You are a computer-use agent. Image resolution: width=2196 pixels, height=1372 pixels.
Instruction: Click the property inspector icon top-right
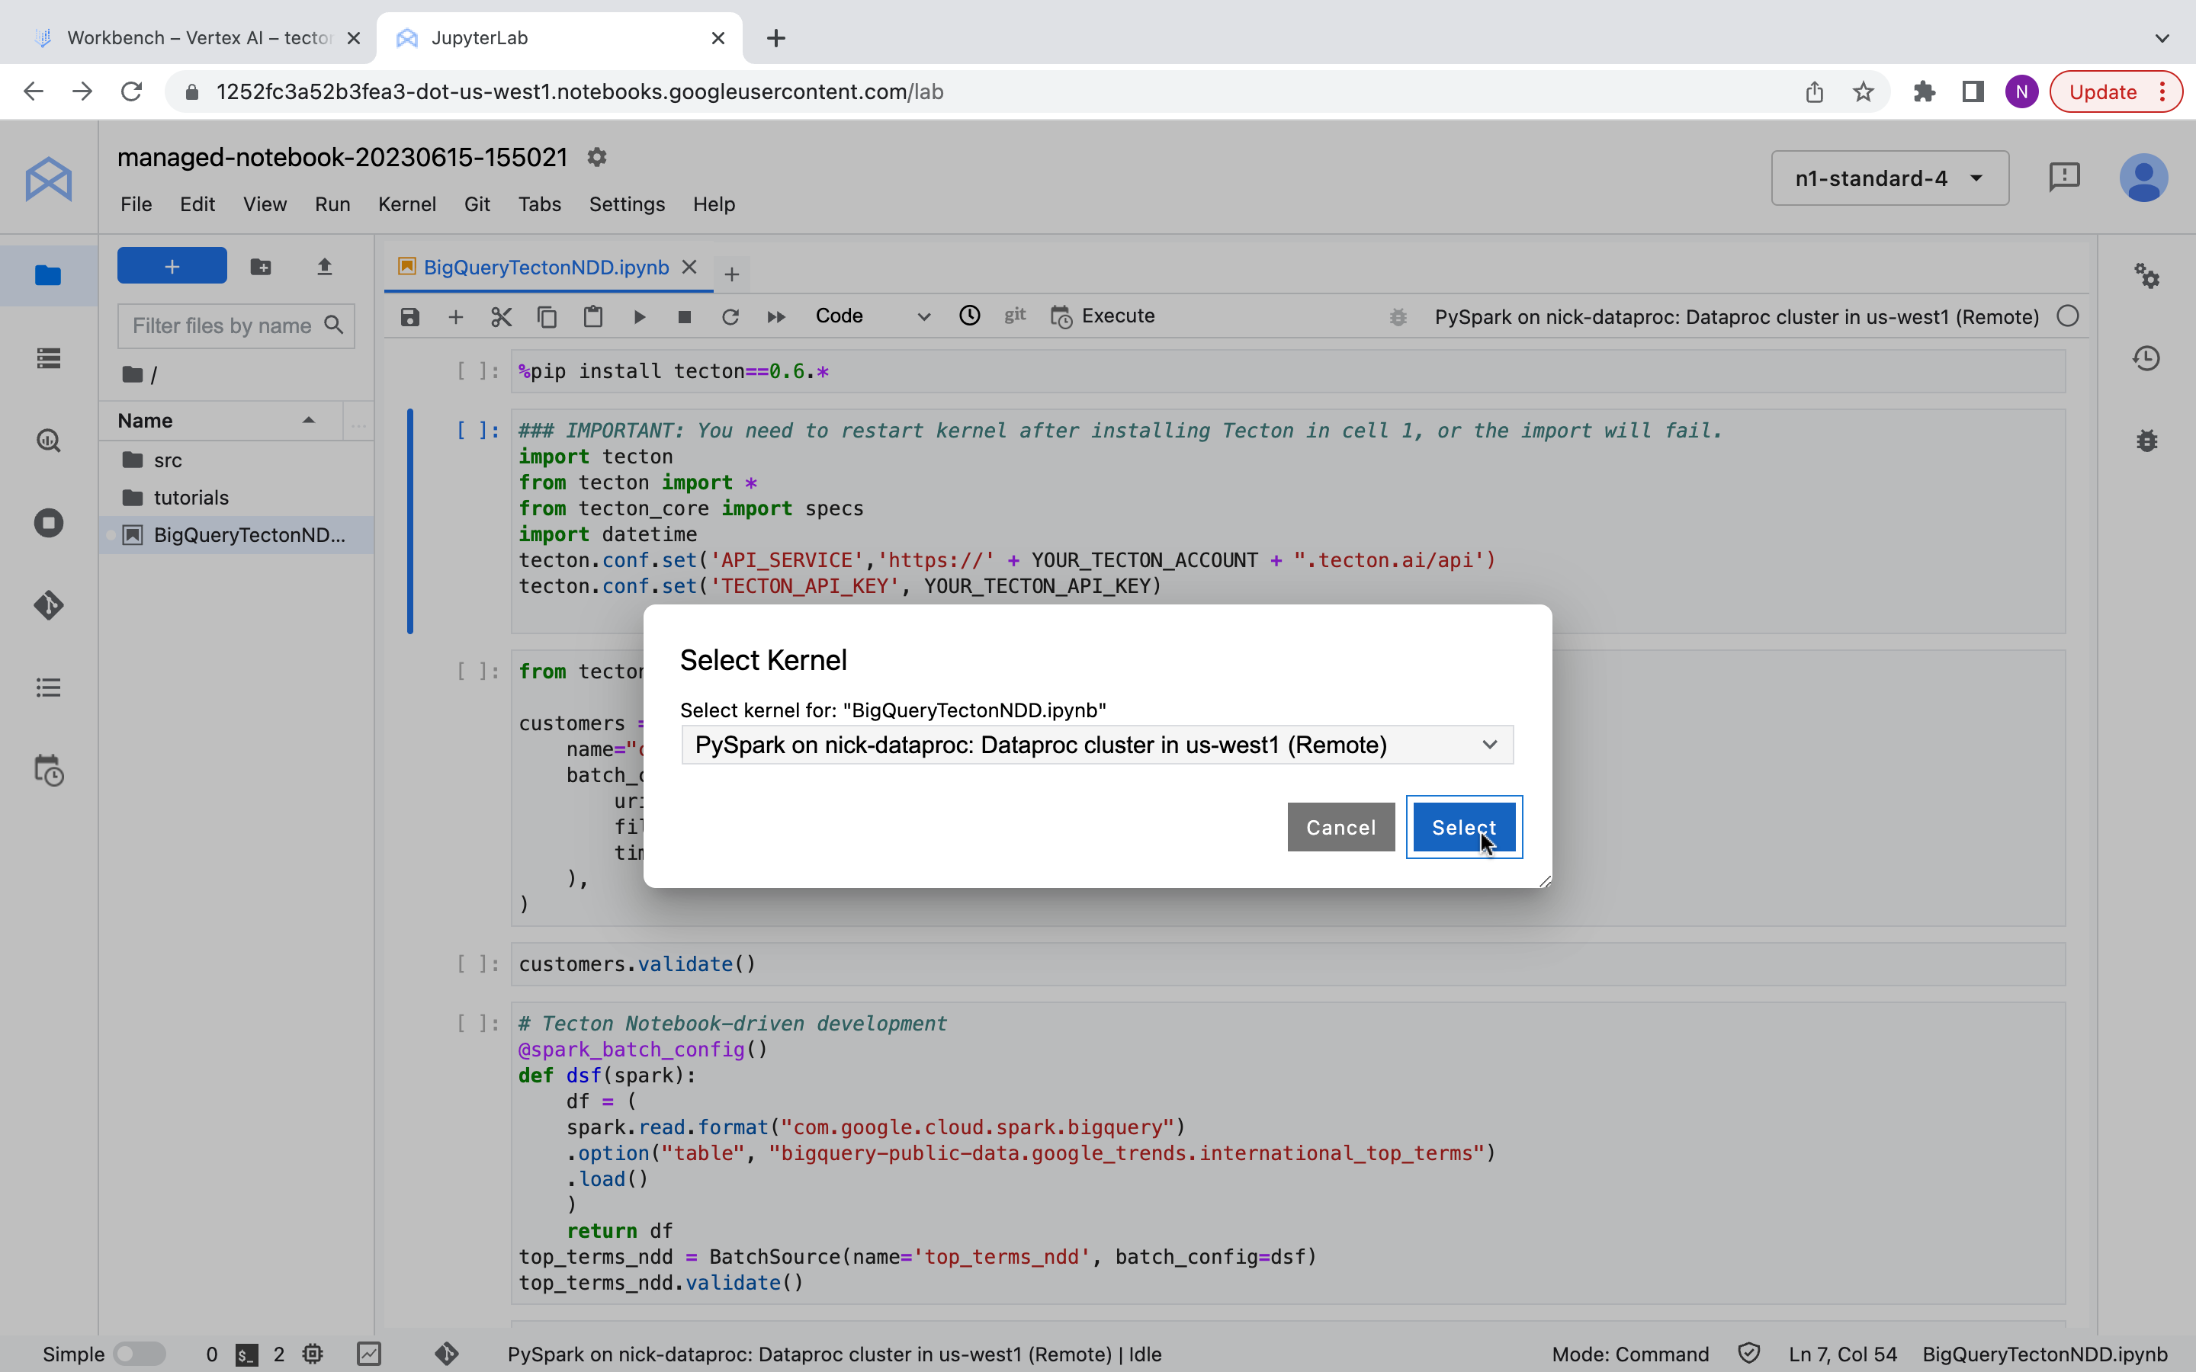point(2147,277)
